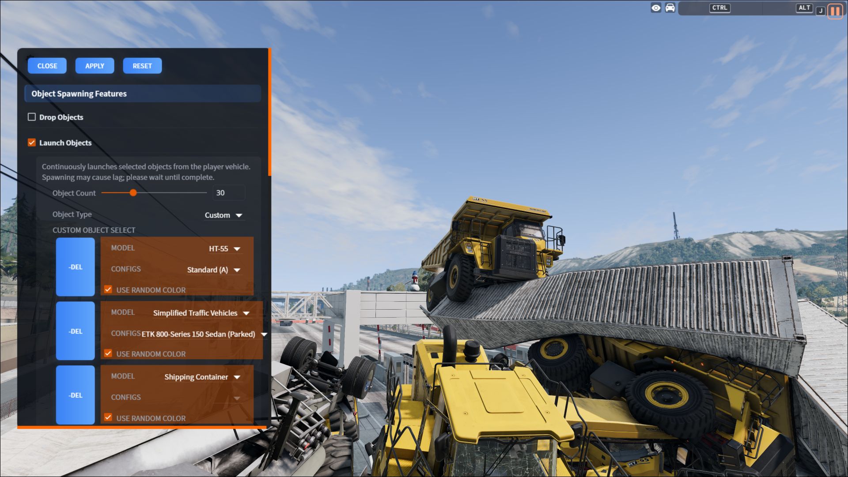Click the 'Continuously launches selected objects' description text

coord(146,172)
